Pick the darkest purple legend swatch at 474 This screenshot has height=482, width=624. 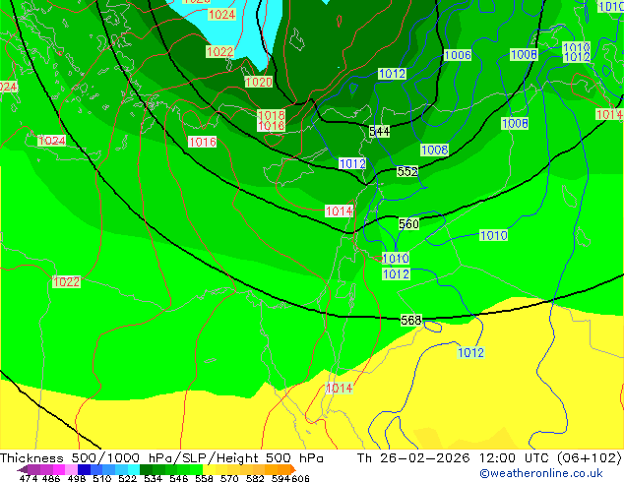point(33,469)
